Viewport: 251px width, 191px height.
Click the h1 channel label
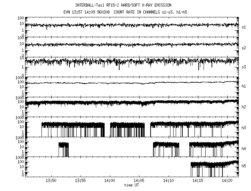point(244,86)
